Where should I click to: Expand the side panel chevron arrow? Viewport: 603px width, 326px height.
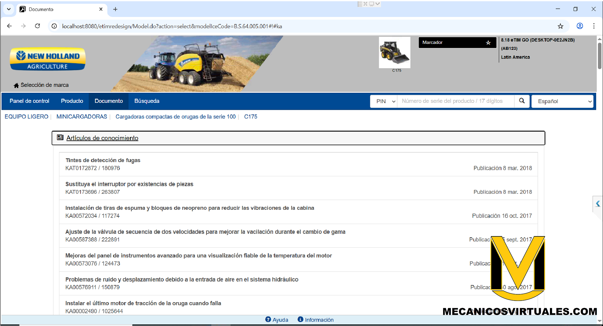click(x=598, y=204)
